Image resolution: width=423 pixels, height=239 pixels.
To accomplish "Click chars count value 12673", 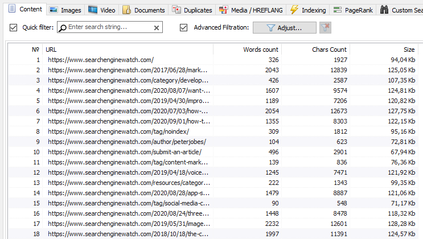I will point(339,111).
